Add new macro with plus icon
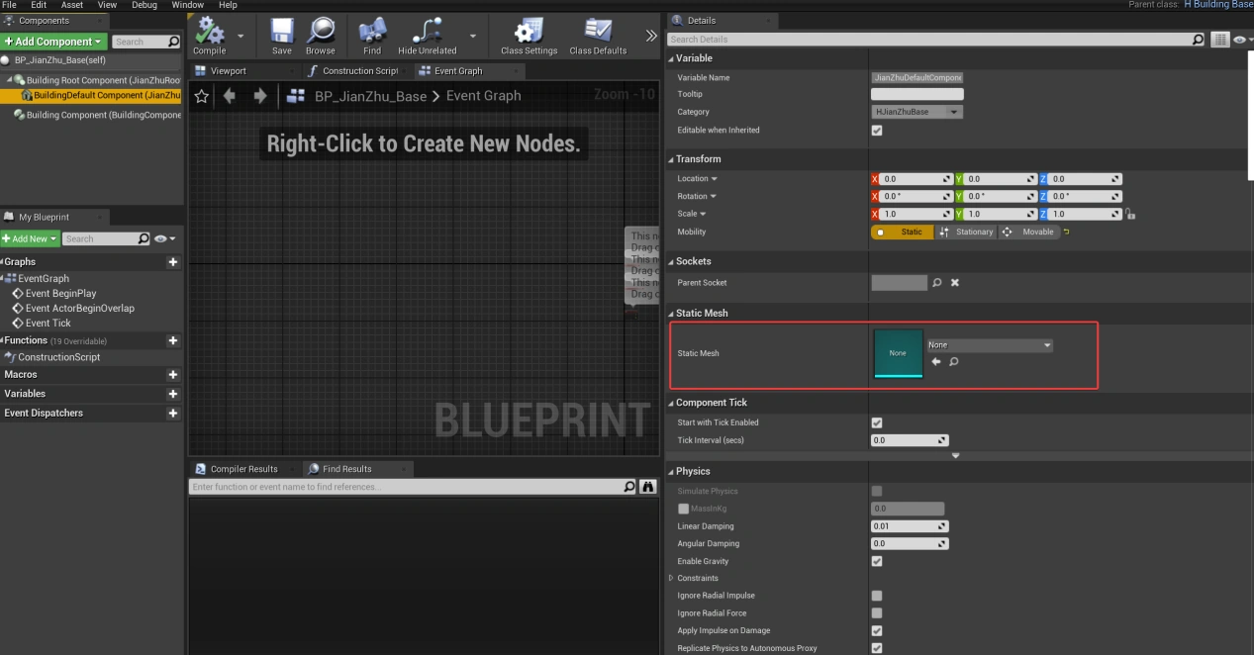This screenshot has width=1254, height=655. pyautogui.click(x=173, y=375)
